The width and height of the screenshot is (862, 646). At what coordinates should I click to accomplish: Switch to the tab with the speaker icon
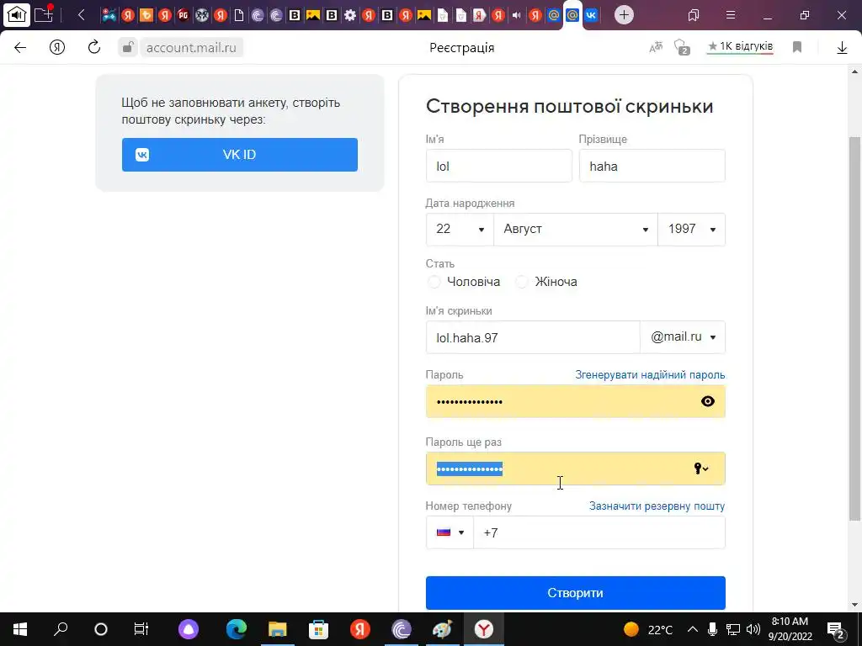point(516,15)
